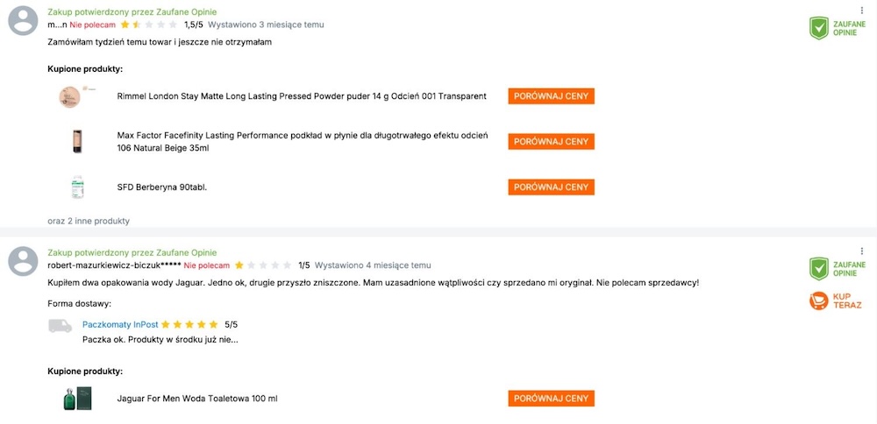Compare prices for SFD Berberyna 90tabl.
Viewport: 877px width, 424px height.
click(x=551, y=187)
